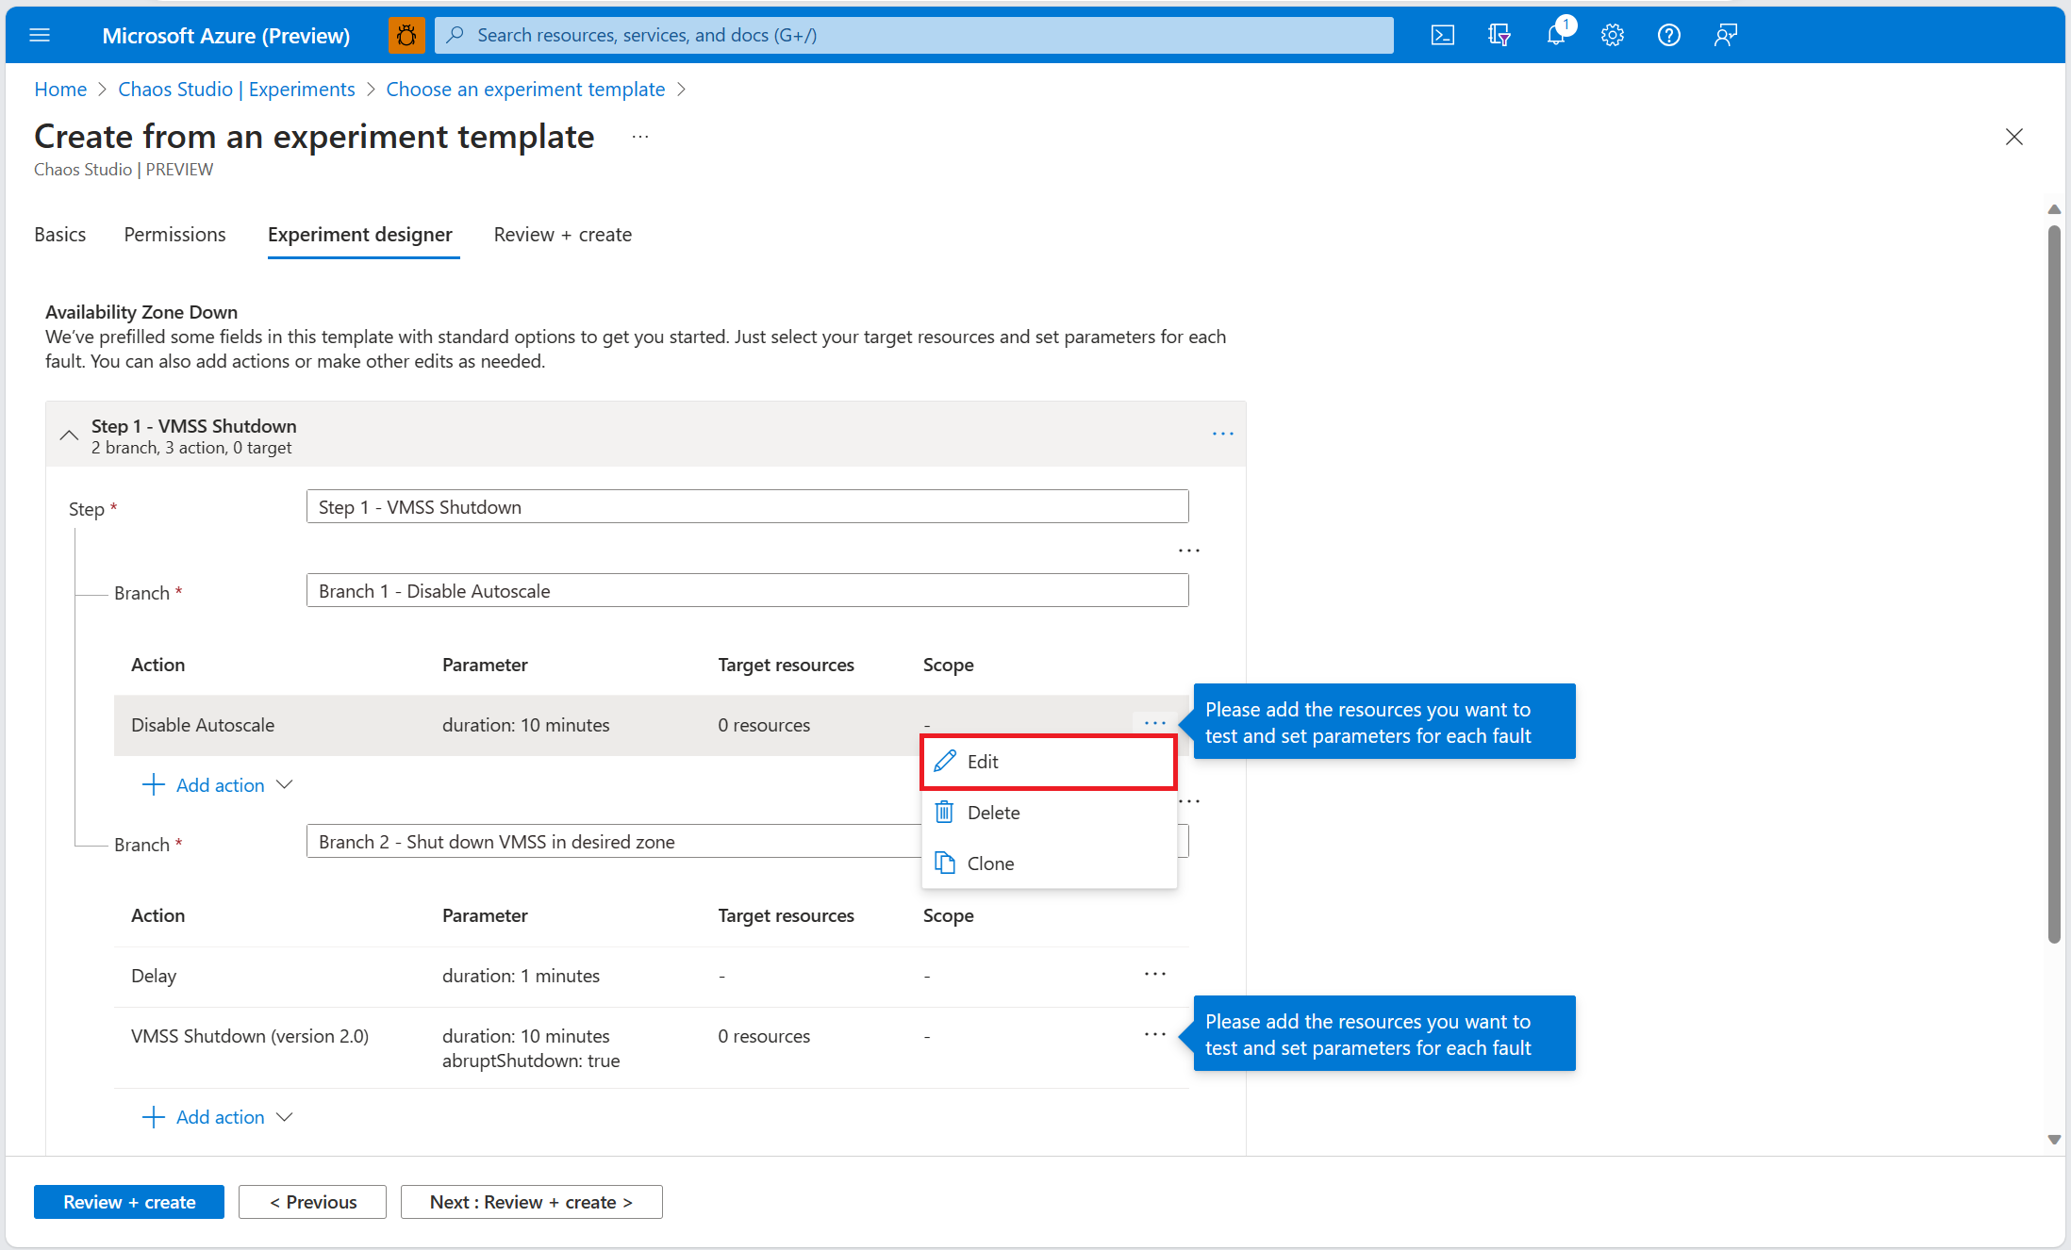Open the notifications bell
The height and width of the screenshot is (1250, 2071).
point(1556,35)
